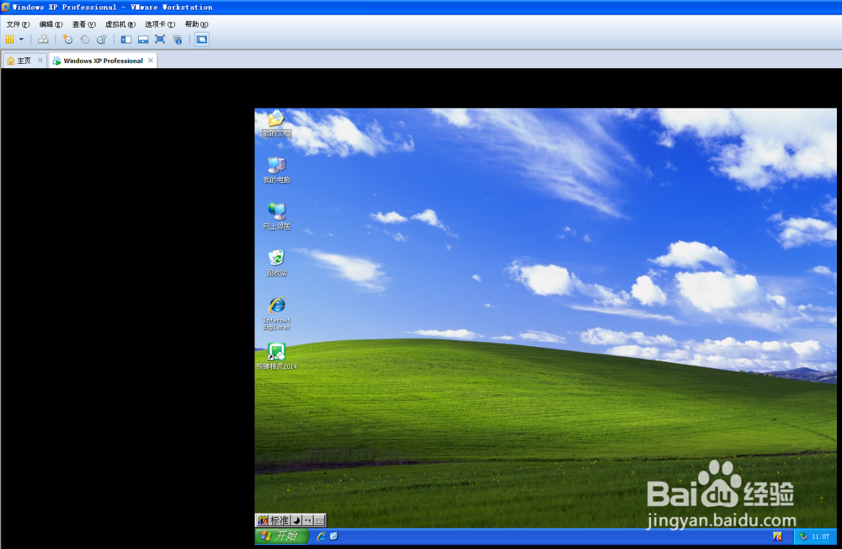Click the IME logo icon on language bar
The image size is (842, 549).
262,520
